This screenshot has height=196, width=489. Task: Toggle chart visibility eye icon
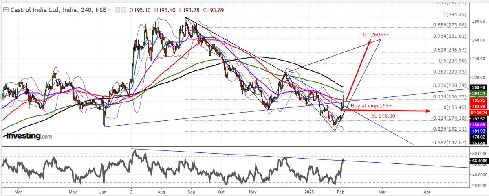pyautogui.click(x=117, y=11)
